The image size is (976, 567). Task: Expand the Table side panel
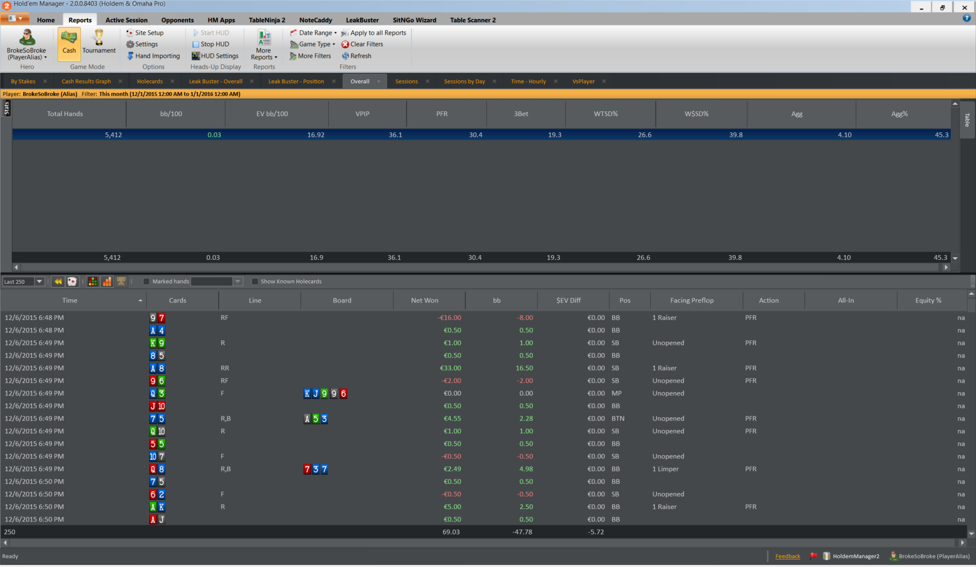pyautogui.click(x=967, y=120)
